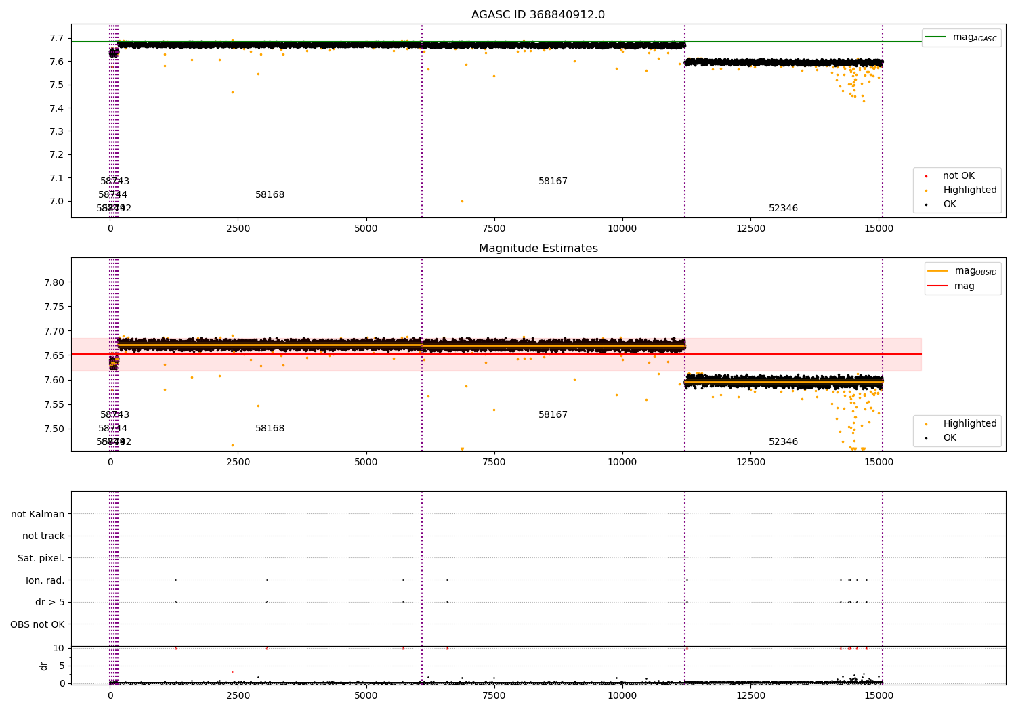Screen dimensions: 1016x711
Task: Click y-axis tick 7.2 in top plot
Action: tap(58, 155)
